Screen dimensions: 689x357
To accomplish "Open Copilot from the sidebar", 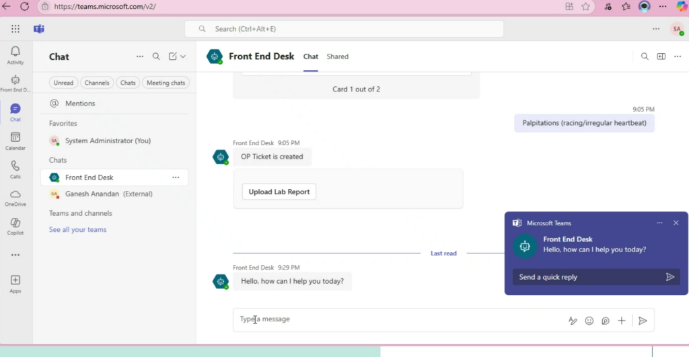I will point(15,227).
